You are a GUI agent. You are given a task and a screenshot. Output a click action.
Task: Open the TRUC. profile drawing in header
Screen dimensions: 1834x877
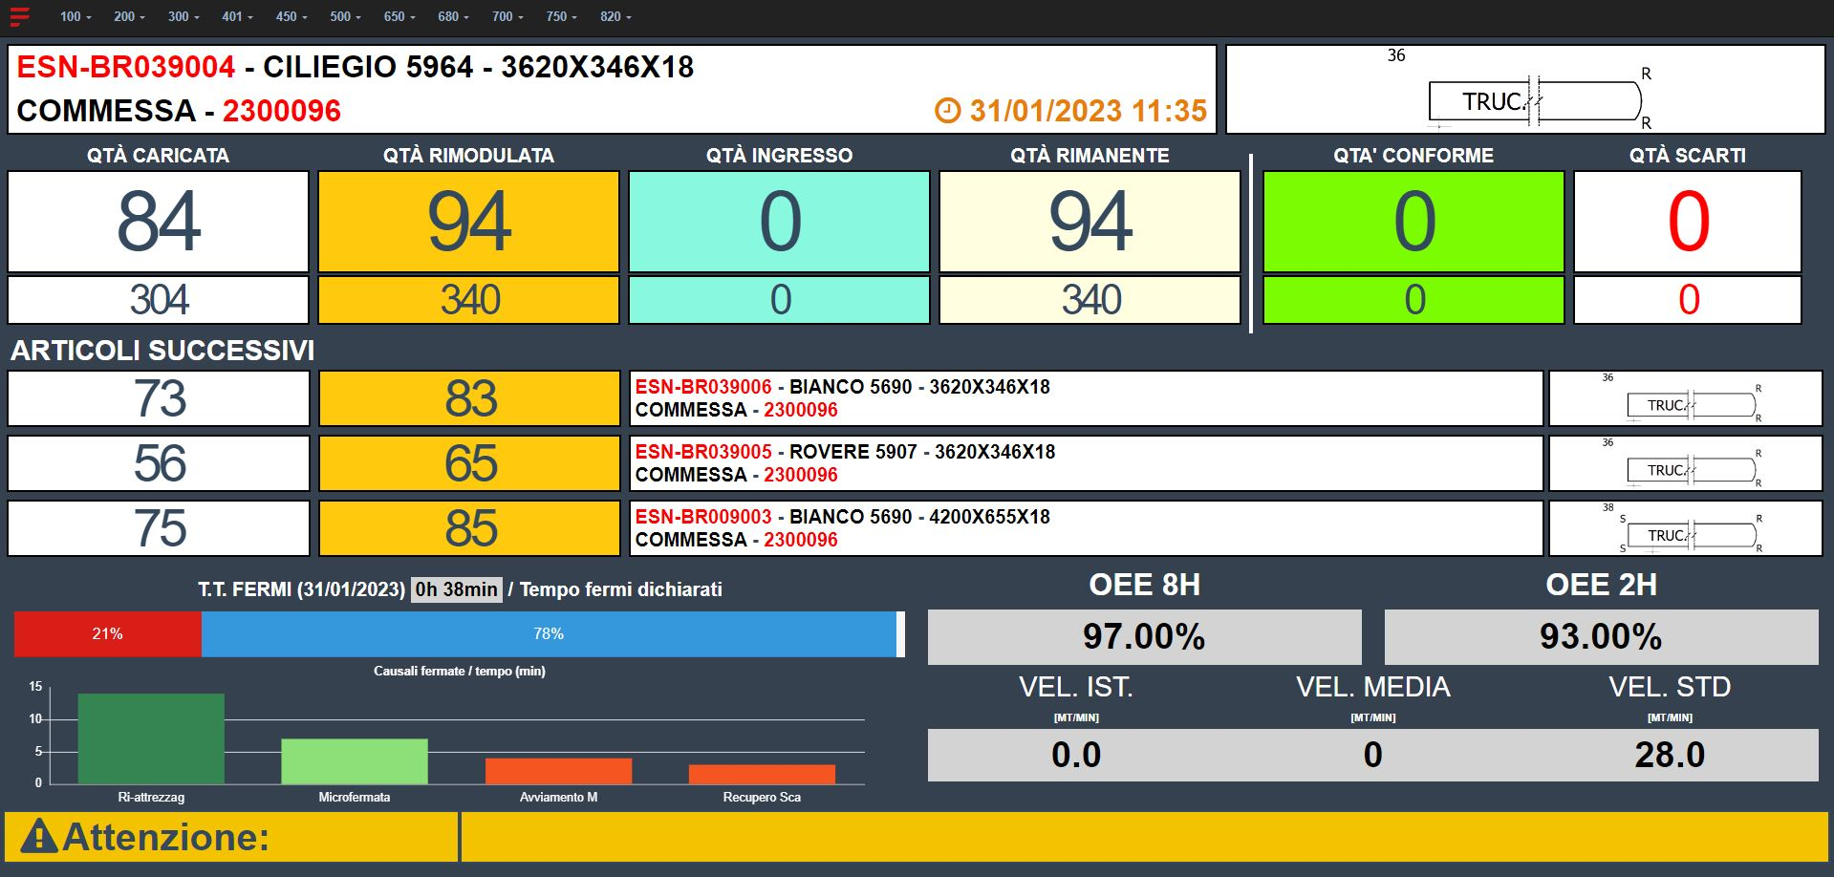(1525, 90)
